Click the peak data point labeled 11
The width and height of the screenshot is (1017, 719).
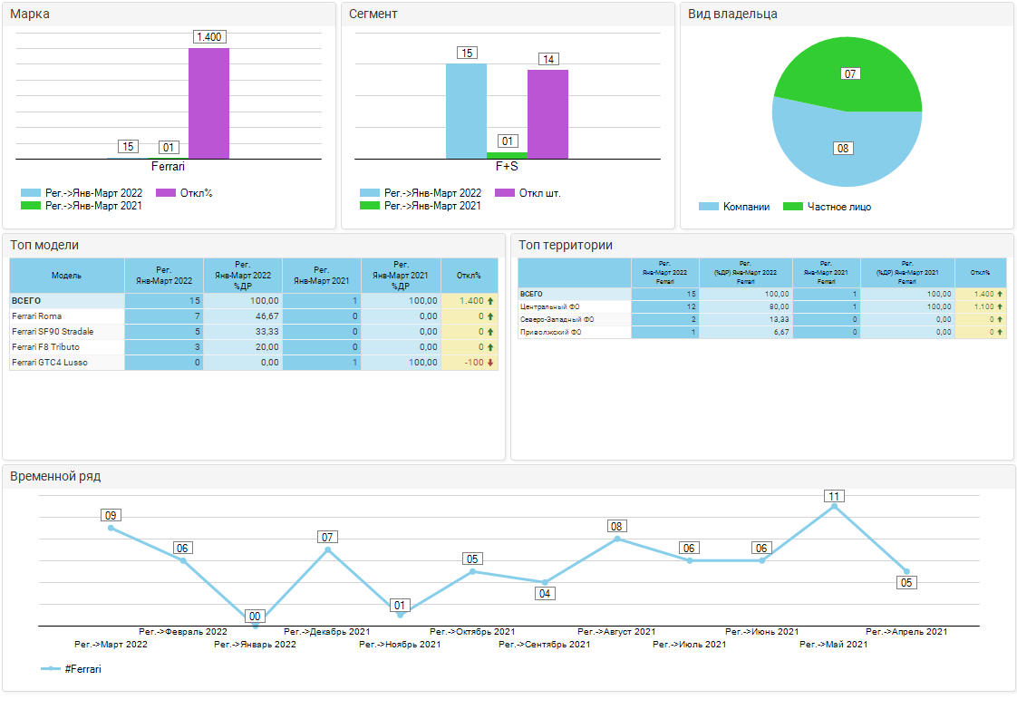tap(834, 507)
